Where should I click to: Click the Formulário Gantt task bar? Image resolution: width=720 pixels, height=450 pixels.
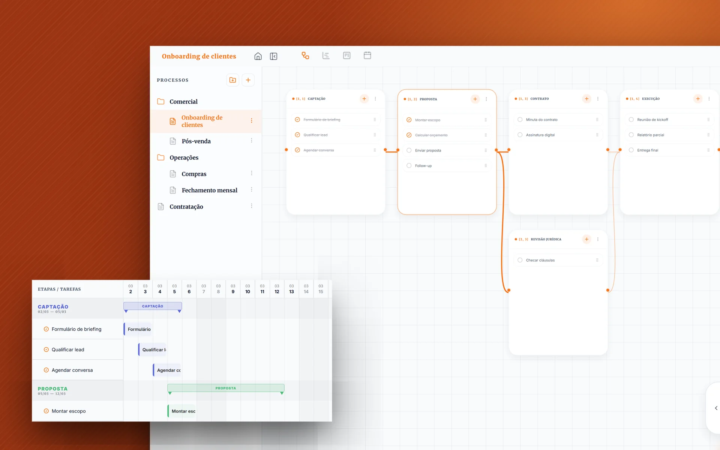click(x=138, y=329)
